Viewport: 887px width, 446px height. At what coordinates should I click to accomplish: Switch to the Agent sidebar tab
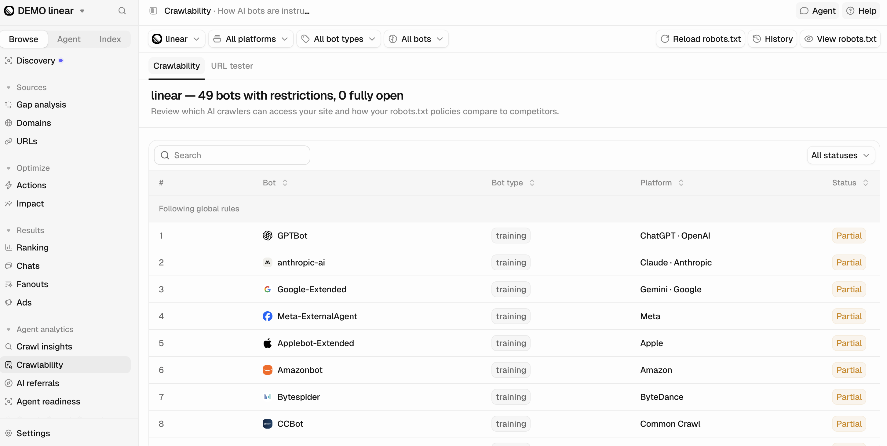point(68,39)
